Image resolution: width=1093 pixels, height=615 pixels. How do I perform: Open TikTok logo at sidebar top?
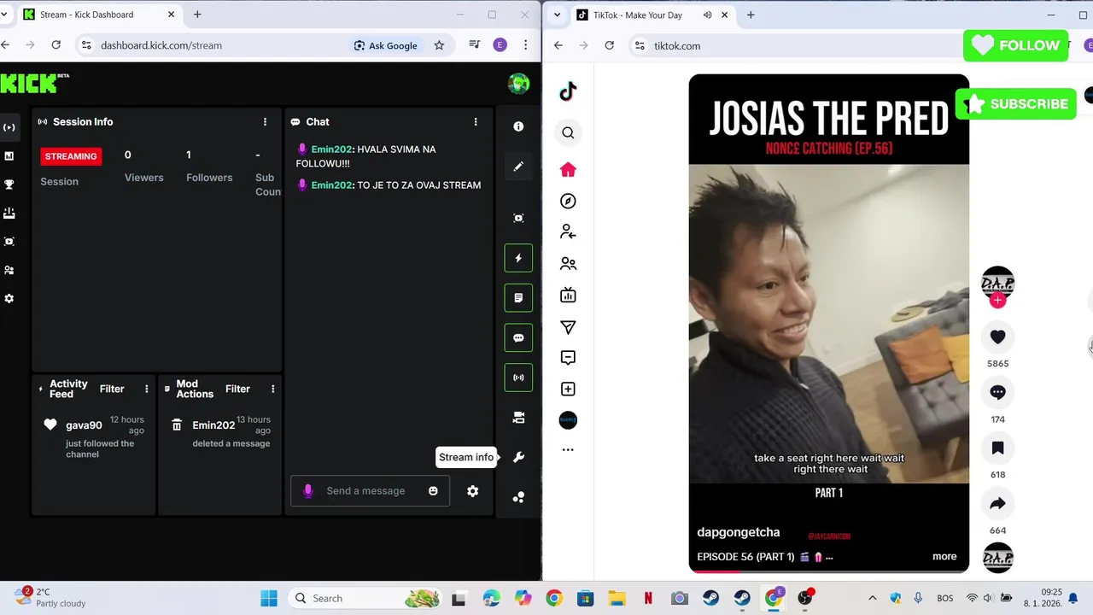568,91
